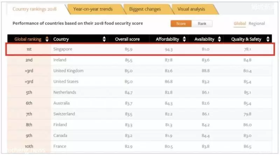Sort by Availability column arrows
This screenshot has height=155, width=280.
pyautogui.click(x=219, y=39)
